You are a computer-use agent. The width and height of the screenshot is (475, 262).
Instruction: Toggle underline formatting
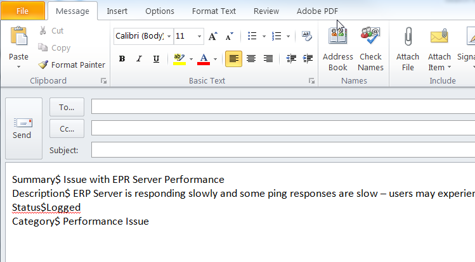pyautogui.click(x=156, y=59)
